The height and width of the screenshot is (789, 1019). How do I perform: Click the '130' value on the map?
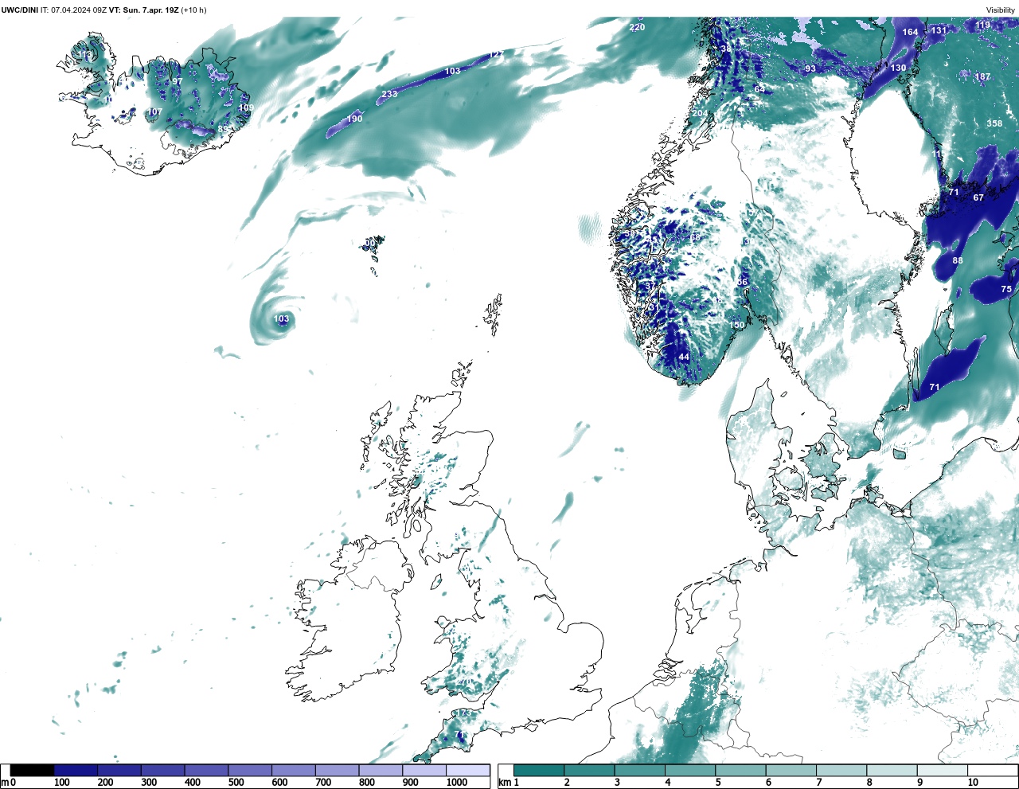[x=898, y=68]
